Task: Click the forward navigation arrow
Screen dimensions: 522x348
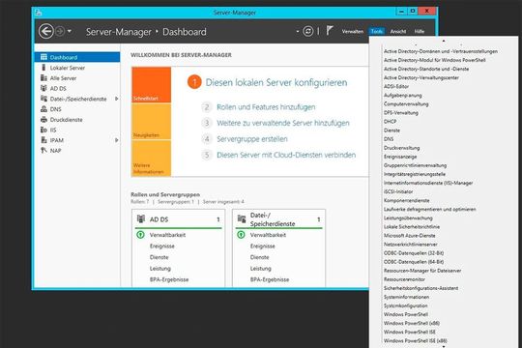Action: click(x=60, y=31)
